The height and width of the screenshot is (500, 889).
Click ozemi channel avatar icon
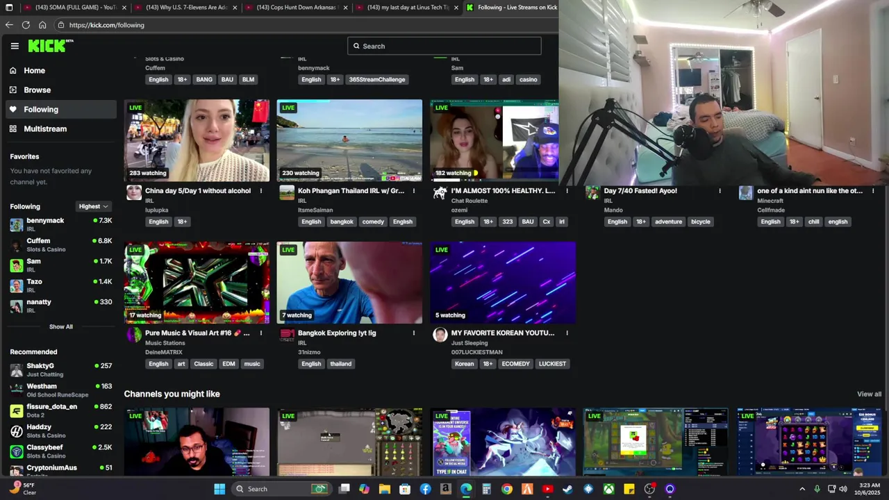[x=440, y=193]
